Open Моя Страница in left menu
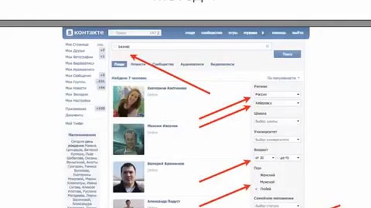371x208 pixels. click(77, 44)
